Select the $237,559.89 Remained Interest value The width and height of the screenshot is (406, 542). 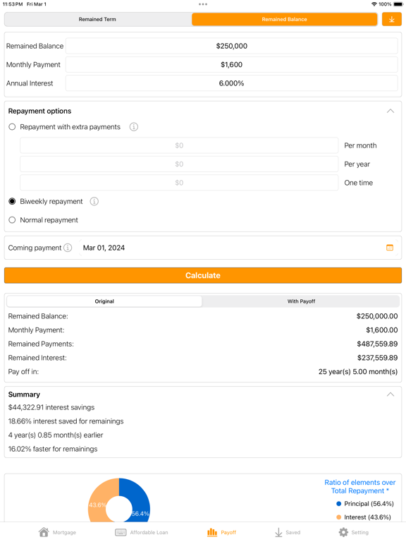(377, 358)
